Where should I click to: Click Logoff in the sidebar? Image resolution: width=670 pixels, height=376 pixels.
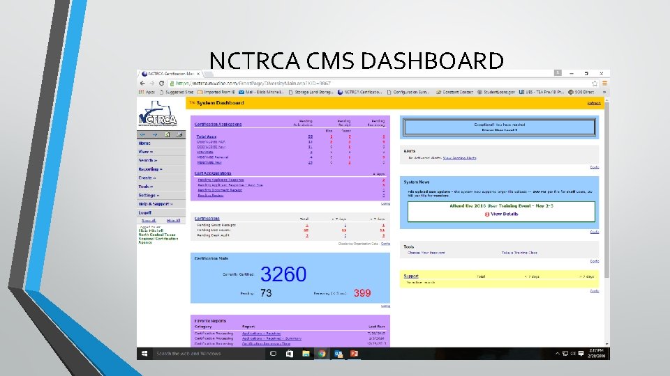[145, 212]
